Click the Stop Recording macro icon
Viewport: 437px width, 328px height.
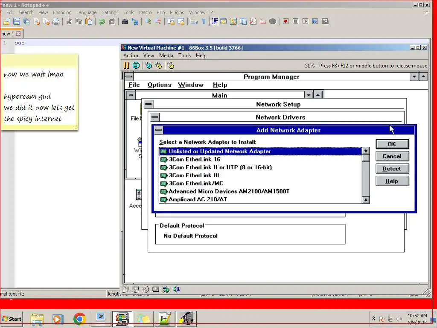click(x=296, y=21)
